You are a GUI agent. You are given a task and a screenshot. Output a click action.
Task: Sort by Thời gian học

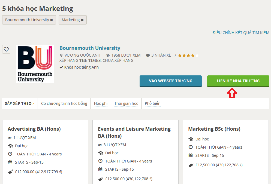pyautogui.click(x=126, y=103)
